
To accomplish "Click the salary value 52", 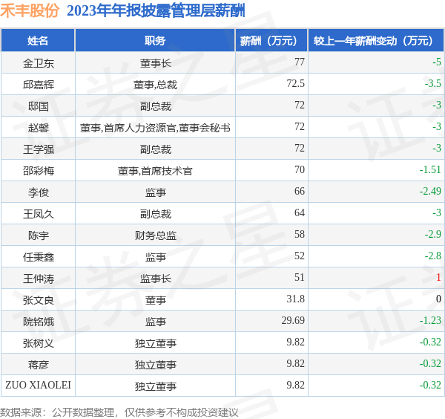I will (x=300, y=256).
